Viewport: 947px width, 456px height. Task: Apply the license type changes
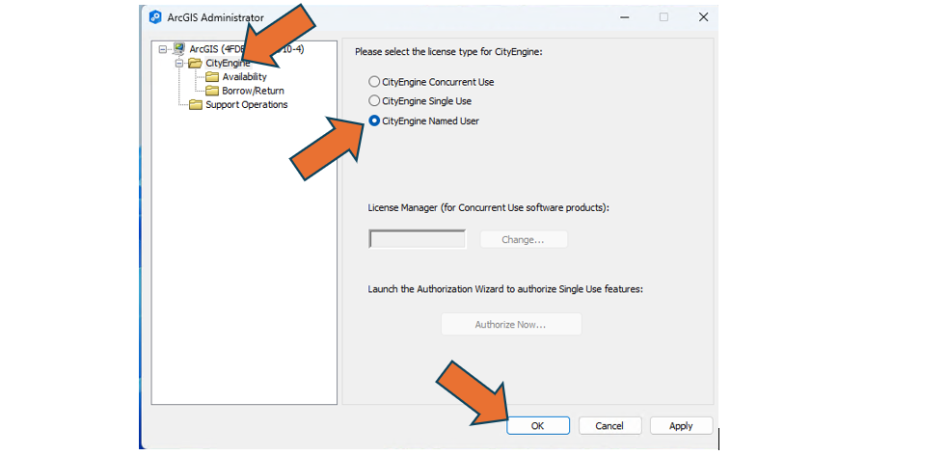tap(681, 426)
